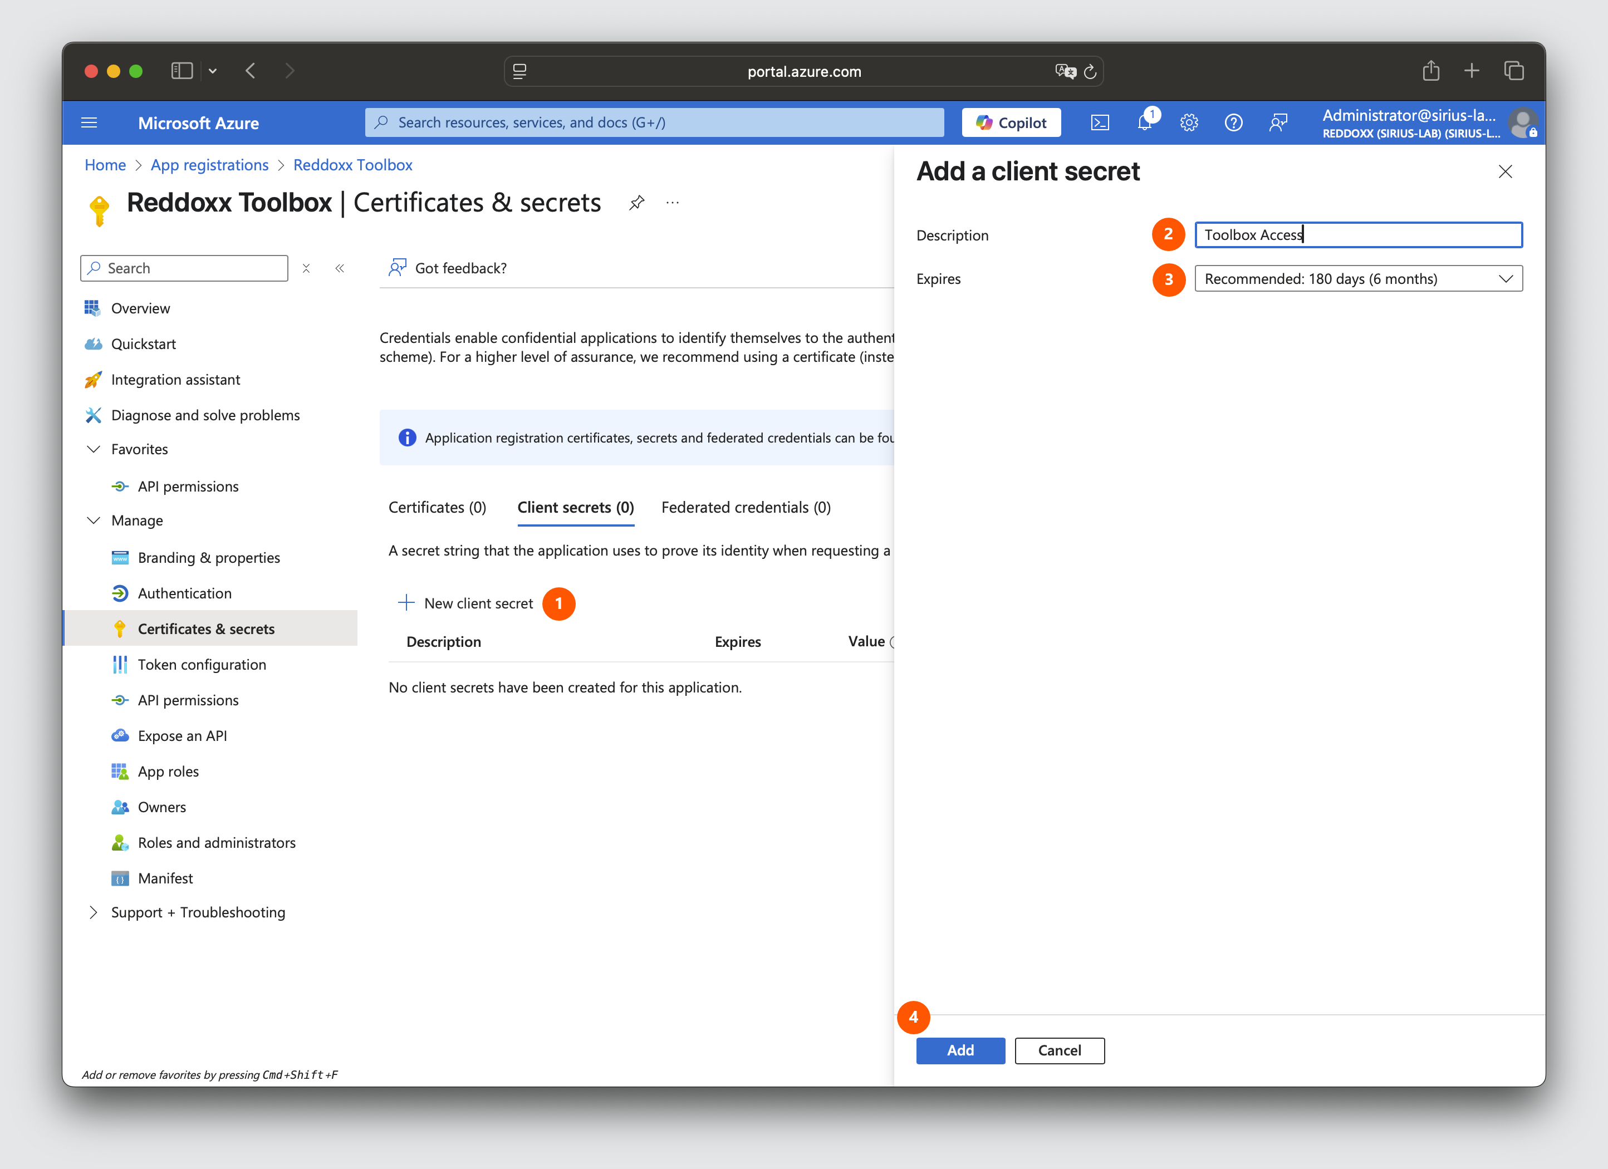Viewport: 1608px width, 1169px height.
Task: Switch to Certificates (0) tab
Action: (x=437, y=508)
